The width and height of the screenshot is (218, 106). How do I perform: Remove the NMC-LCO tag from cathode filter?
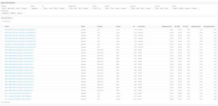[14, 8]
